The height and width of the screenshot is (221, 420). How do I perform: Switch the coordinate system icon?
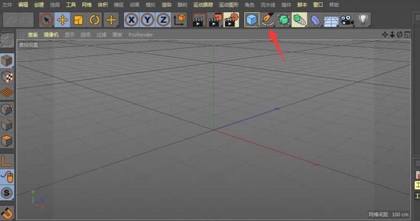(x=179, y=20)
